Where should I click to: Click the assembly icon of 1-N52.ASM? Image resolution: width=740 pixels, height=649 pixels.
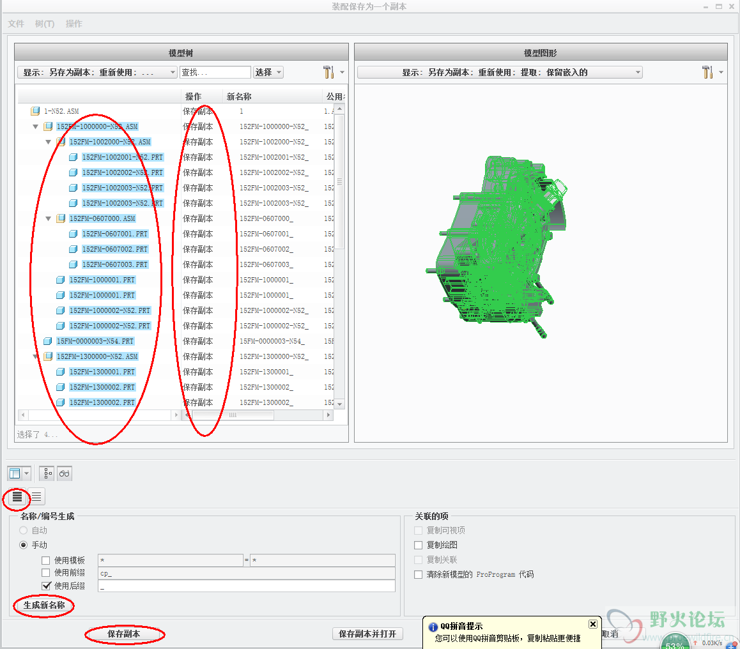point(35,111)
